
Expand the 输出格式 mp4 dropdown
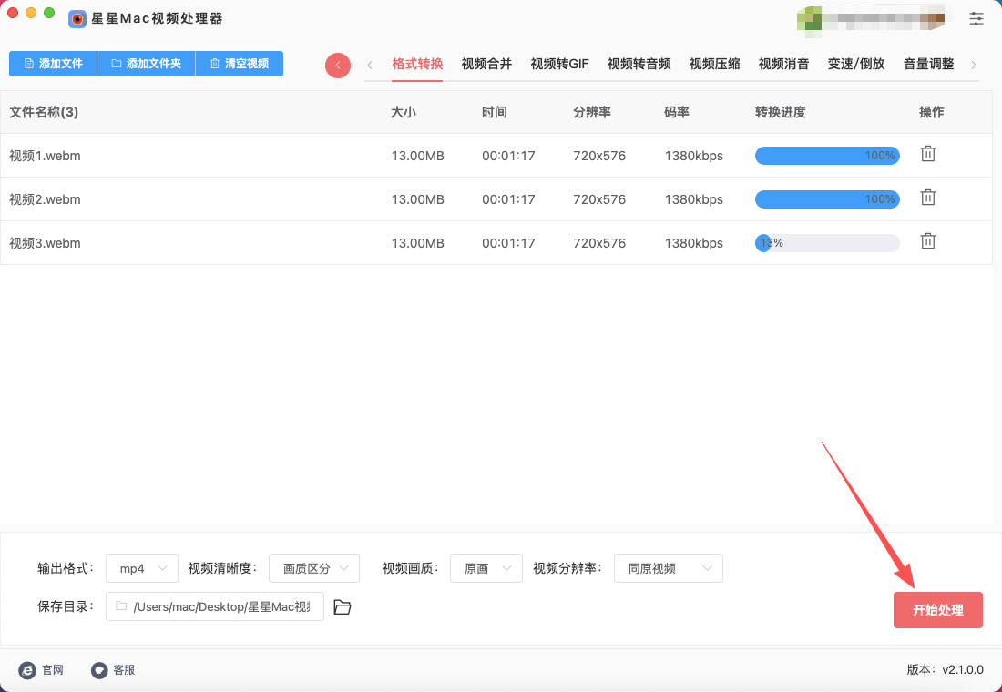142,568
